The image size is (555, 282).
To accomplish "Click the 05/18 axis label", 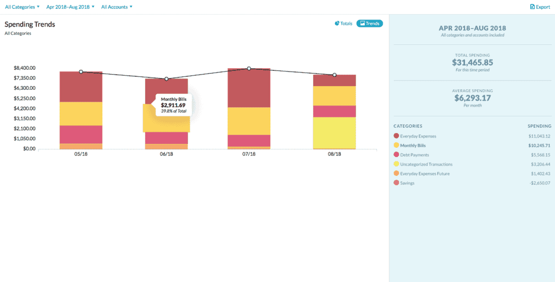I will 81,154.
